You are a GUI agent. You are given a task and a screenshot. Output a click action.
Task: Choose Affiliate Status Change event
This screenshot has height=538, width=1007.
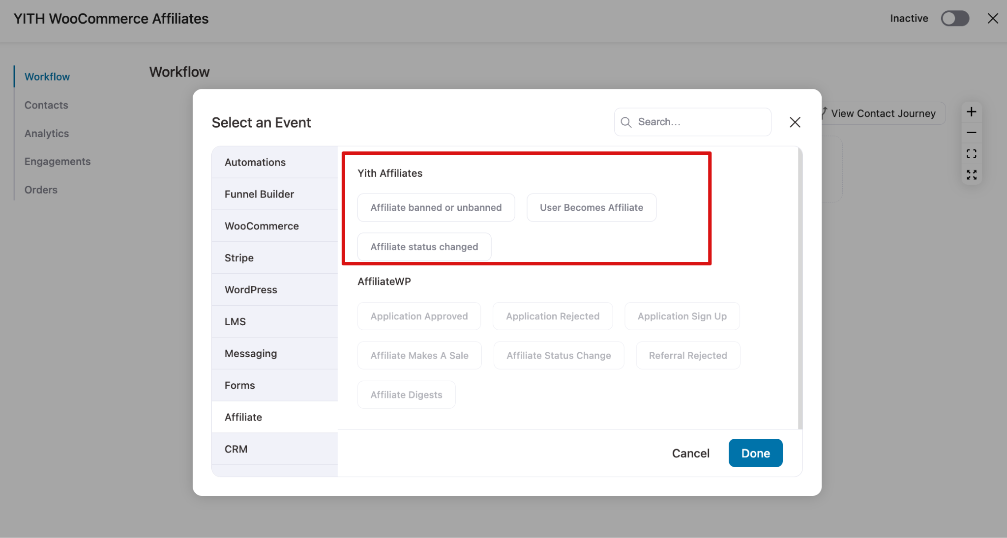click(x=559, y=355)
